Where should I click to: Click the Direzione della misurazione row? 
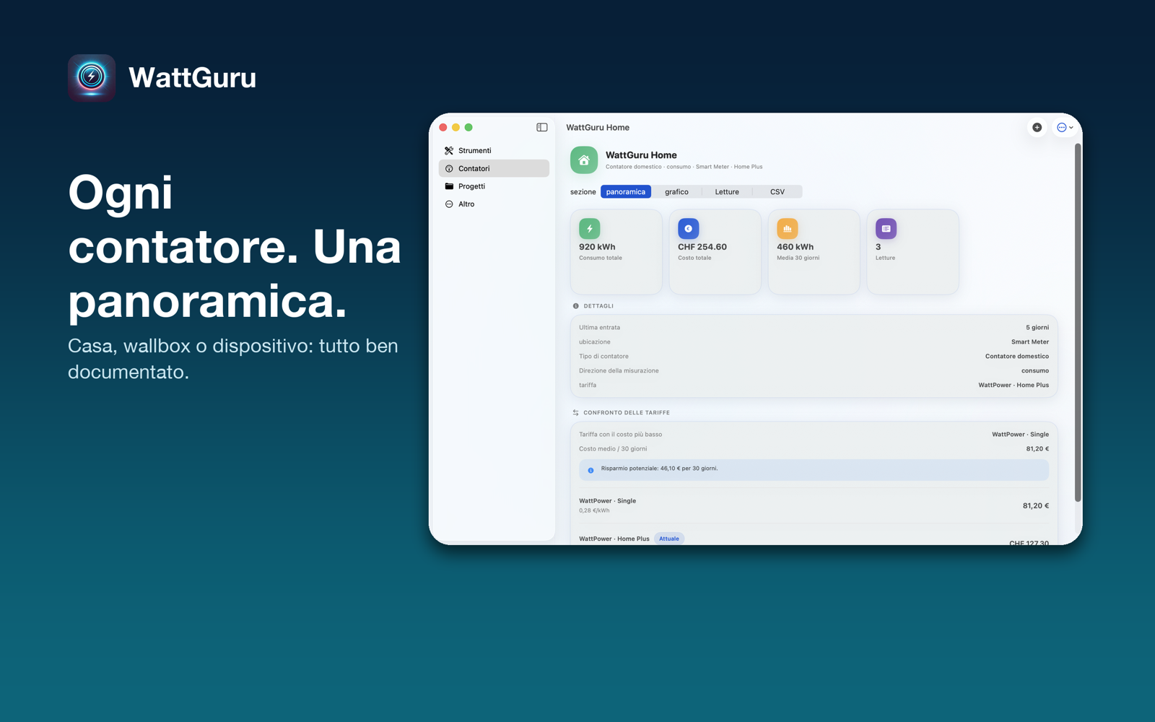point(814,371)
